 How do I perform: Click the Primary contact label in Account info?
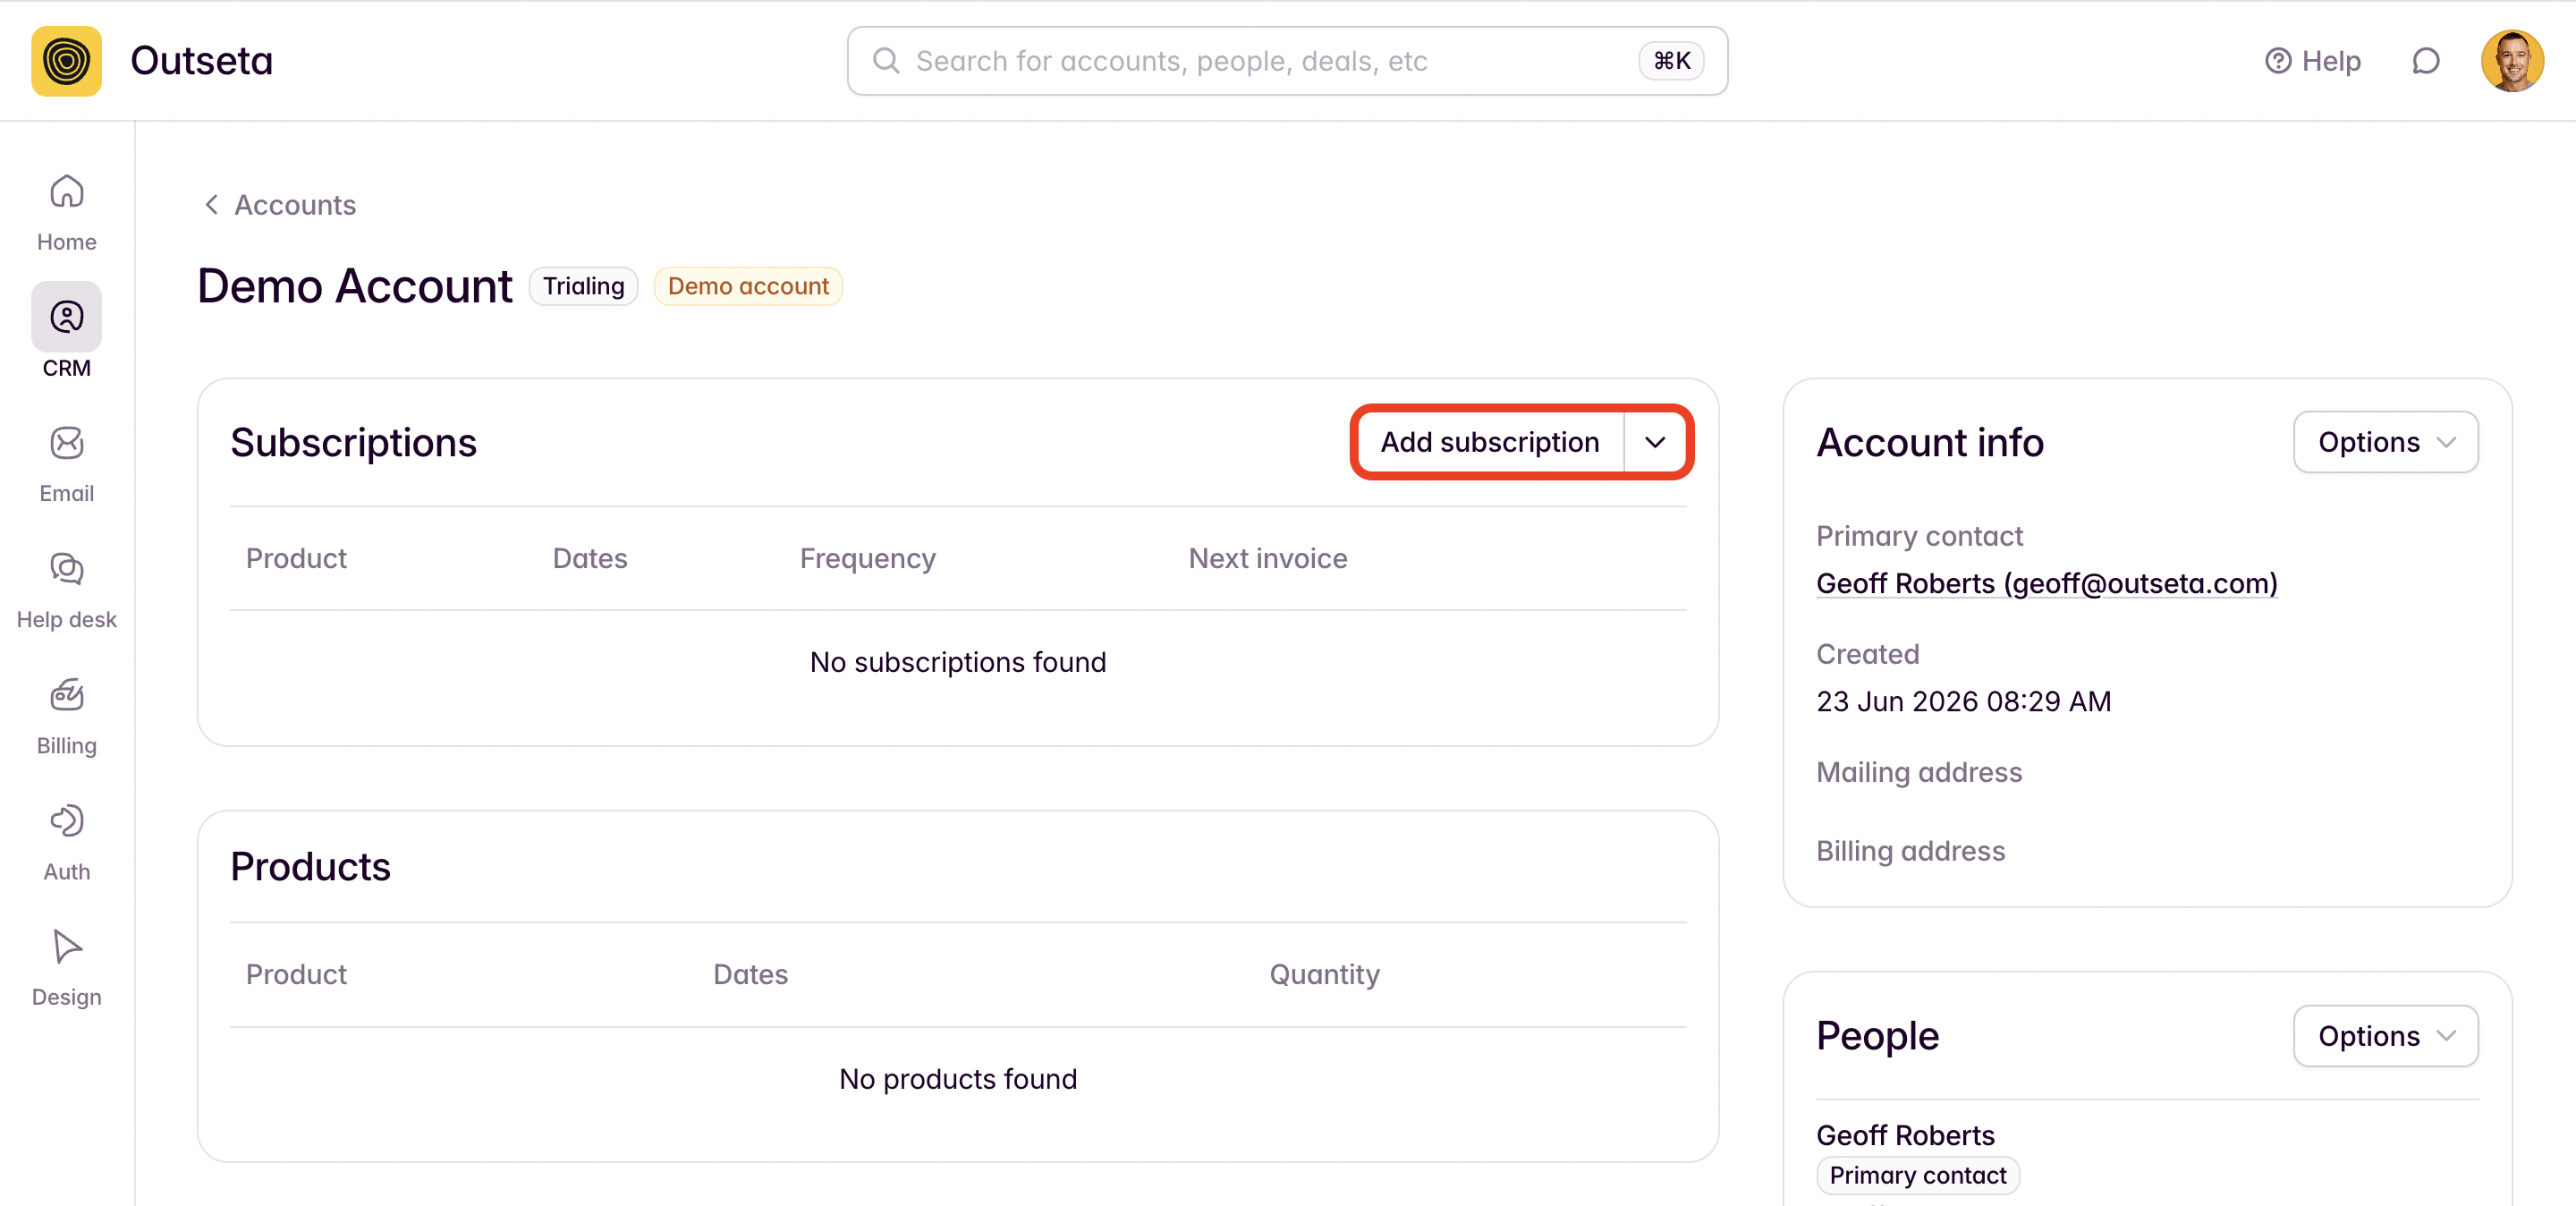(1919, 536)
